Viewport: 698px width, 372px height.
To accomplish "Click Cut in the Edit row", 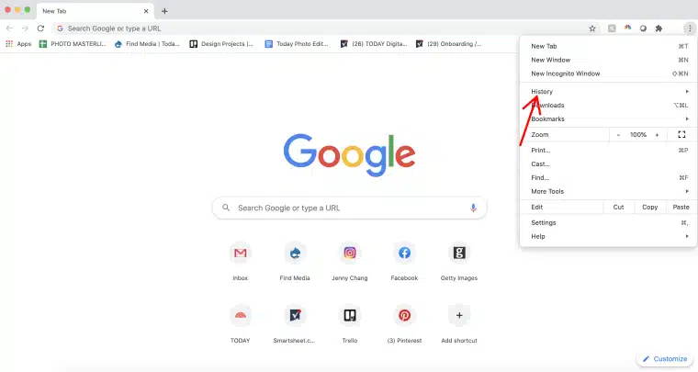I will pos(618,208).
